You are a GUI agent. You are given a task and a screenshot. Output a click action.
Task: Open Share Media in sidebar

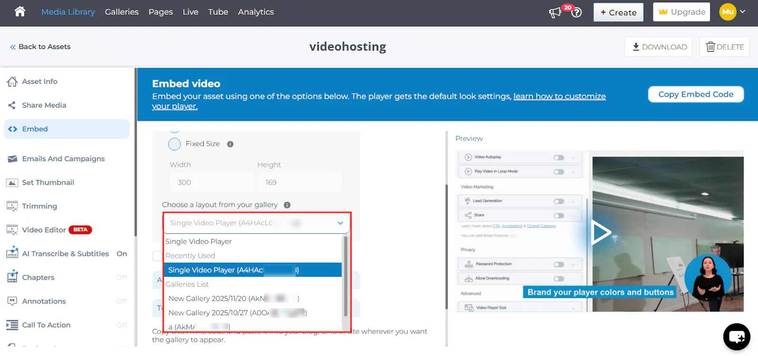click(44, 105)
